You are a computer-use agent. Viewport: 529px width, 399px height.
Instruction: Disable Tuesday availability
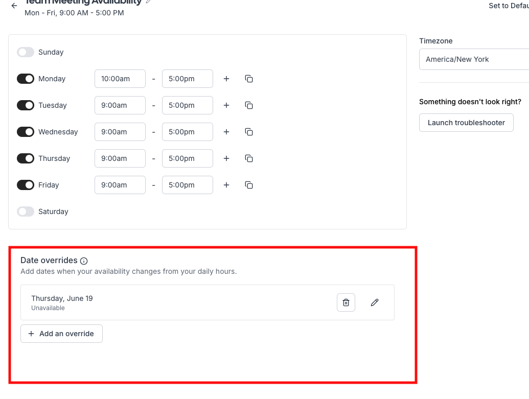[26, 105]
